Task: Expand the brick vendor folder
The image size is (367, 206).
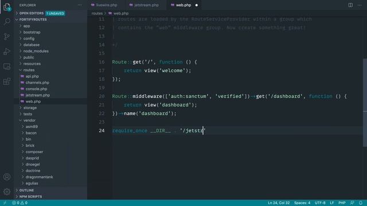Action: 30,146
